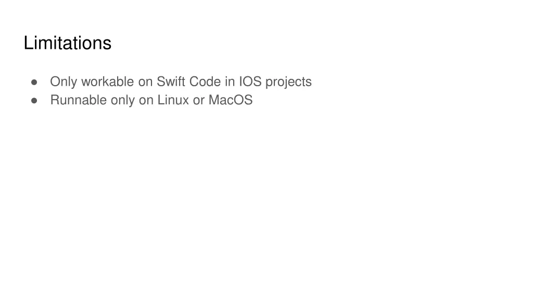533x299 pixels.
Task: Click the word on before Linux
Action: pos(146,100)
